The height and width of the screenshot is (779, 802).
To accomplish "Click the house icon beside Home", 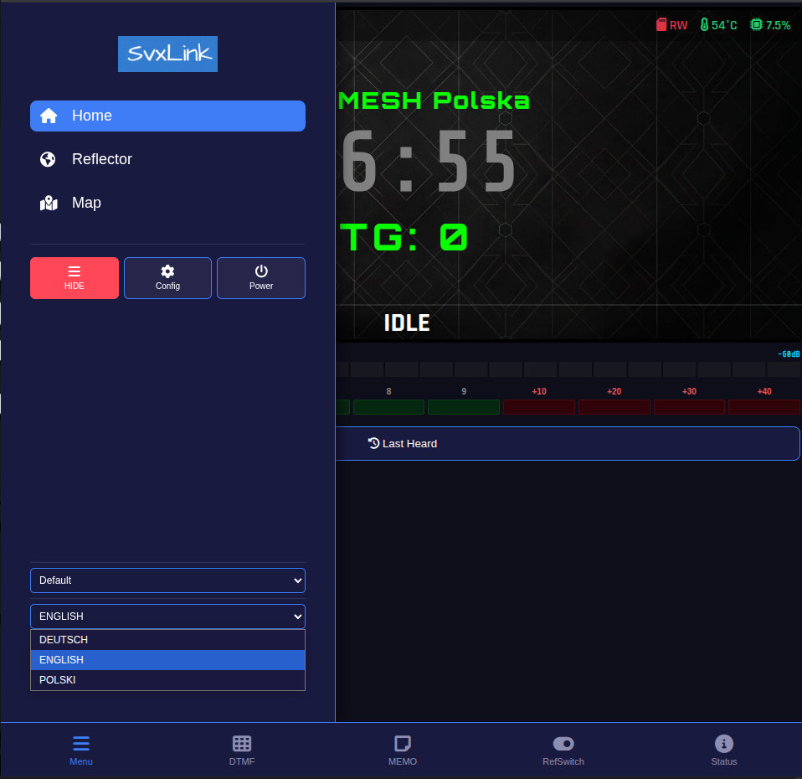I will 49,116.
